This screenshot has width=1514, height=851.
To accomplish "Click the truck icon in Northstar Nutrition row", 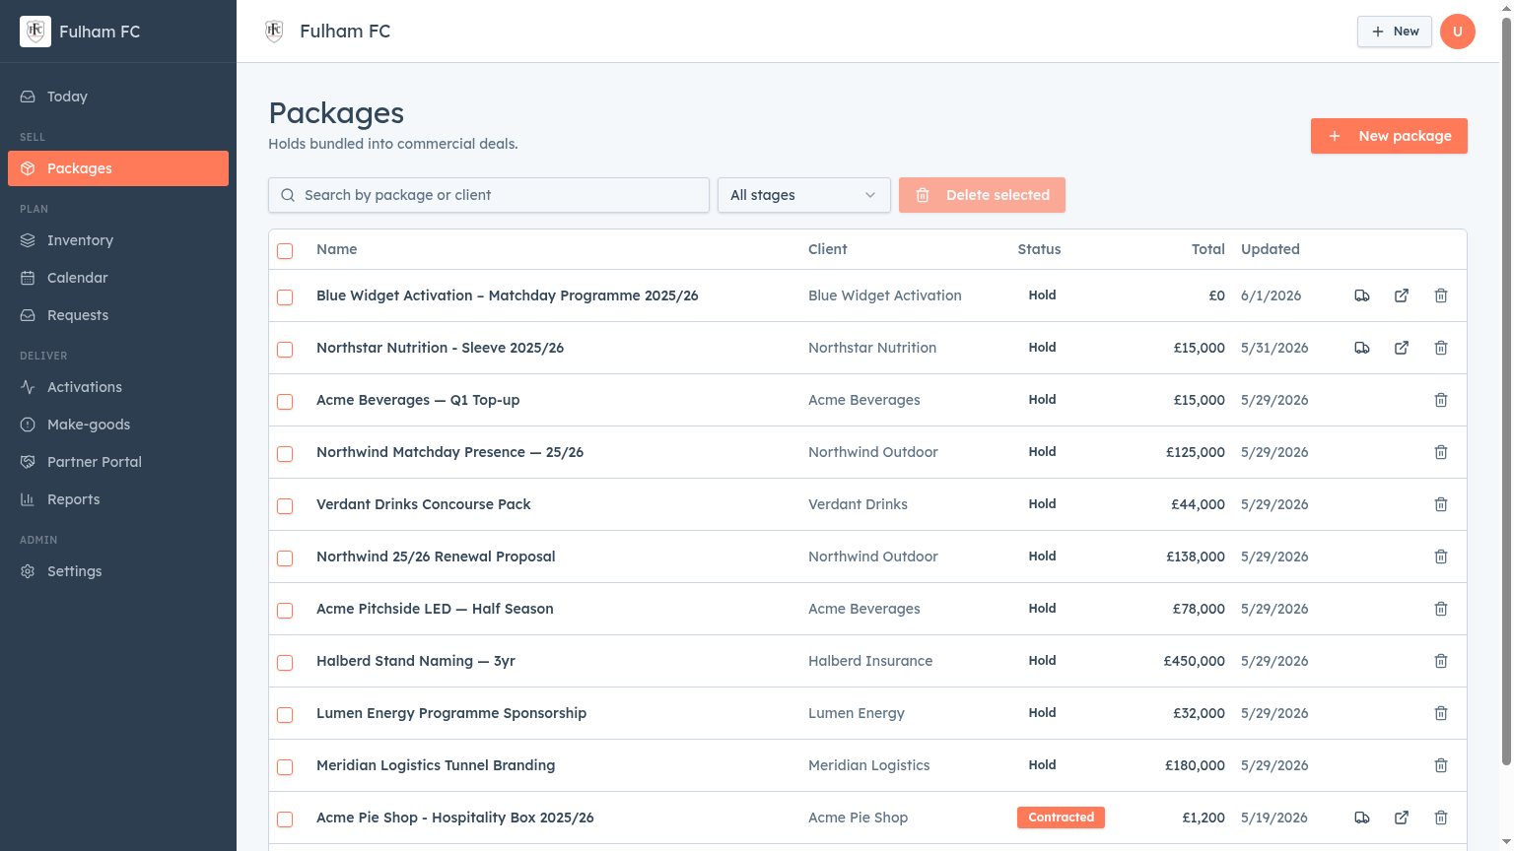I will (x=1362, y=348).
